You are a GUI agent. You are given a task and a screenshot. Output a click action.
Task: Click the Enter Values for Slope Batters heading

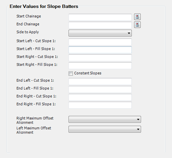pyautogui.click(x=44, y=6)
